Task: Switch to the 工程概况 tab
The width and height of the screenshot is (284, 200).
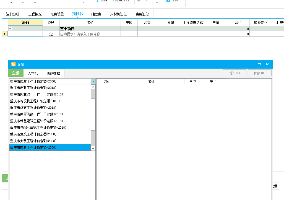Action: 35,14
